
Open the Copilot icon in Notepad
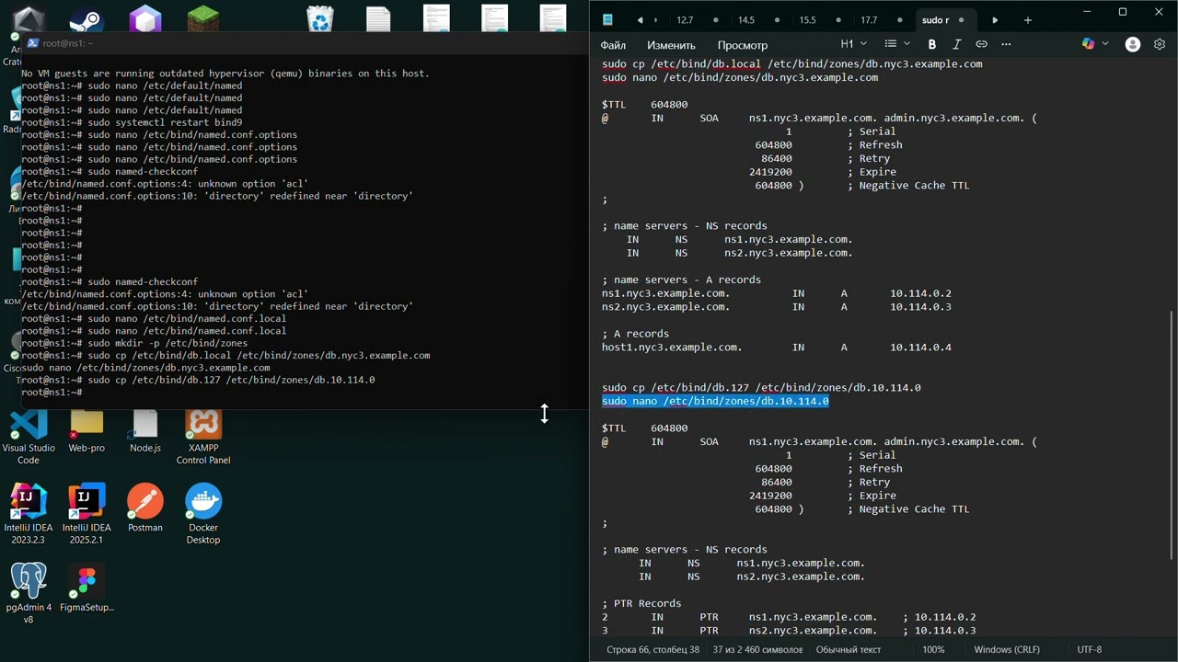click(x=1089, y=44)
